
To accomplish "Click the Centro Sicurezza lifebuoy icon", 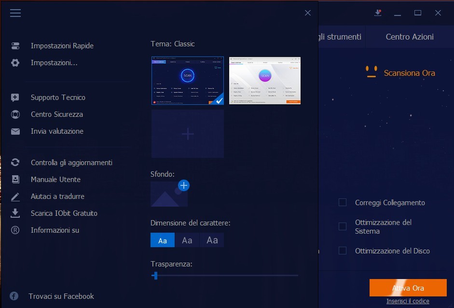I will click(x=15, y=114).
